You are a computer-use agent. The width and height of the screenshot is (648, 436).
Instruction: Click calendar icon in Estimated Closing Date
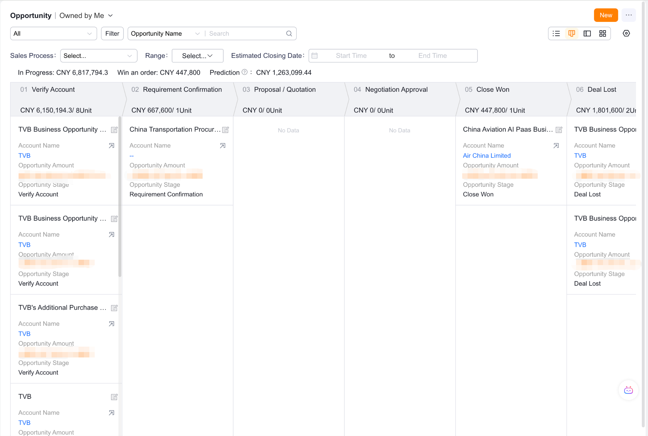click(x=314, y=56)
